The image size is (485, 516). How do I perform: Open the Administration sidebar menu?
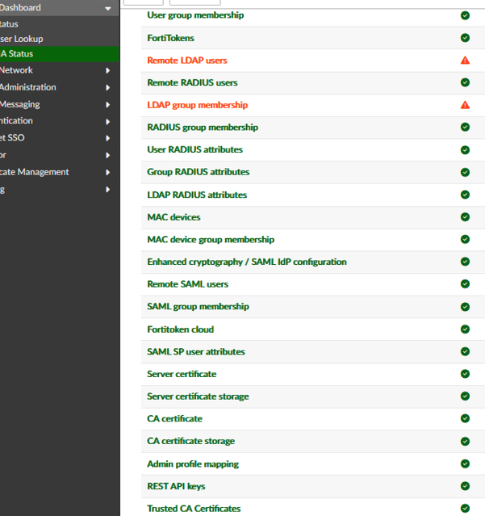(59, 87)
